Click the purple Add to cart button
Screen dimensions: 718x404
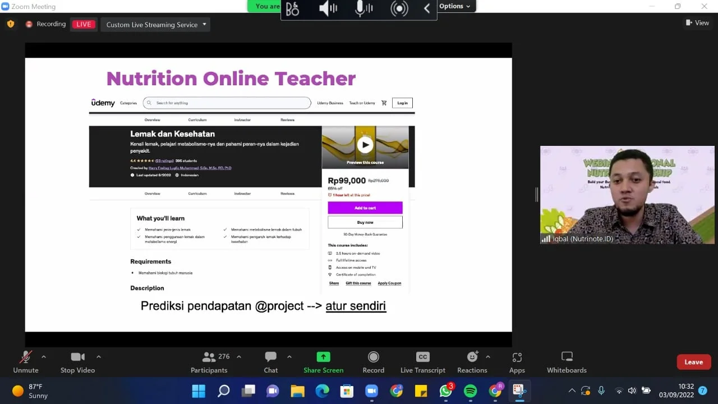pos(365,208)
